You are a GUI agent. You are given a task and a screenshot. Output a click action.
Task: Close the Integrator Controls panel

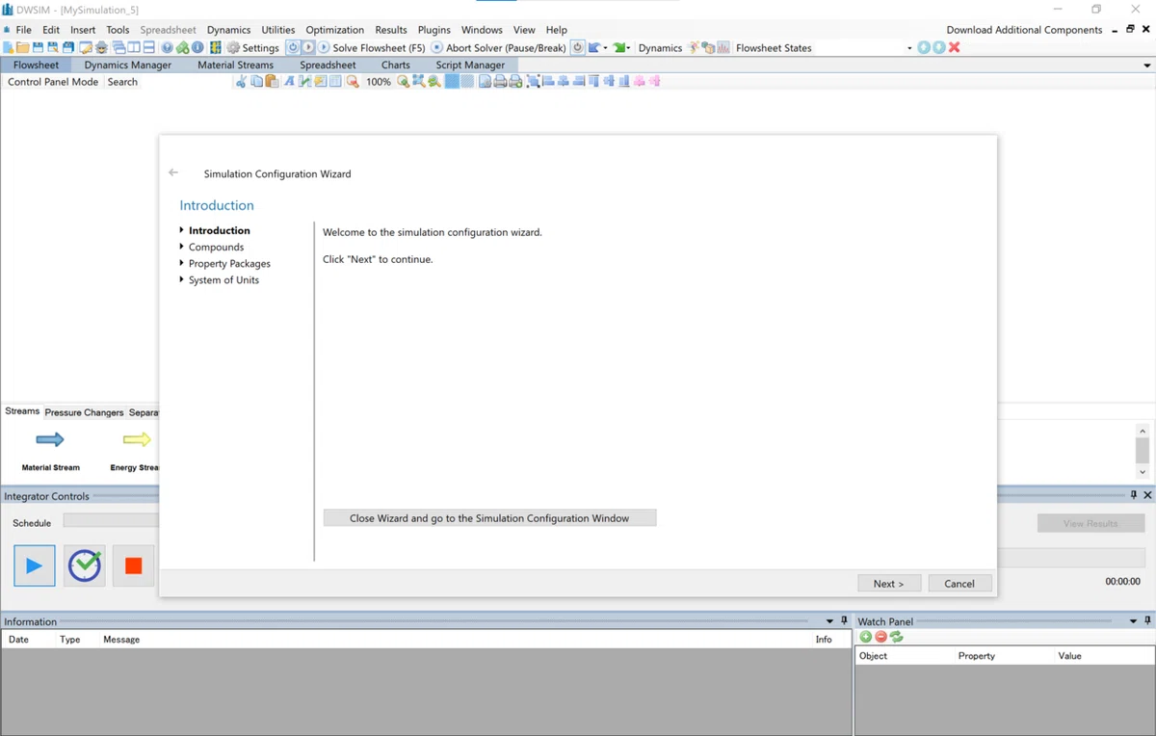pyautogui.click(x=1147, y=495)
